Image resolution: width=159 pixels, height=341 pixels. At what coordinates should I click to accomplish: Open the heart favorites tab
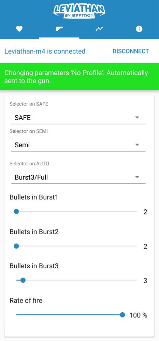[x=19, y=29]
